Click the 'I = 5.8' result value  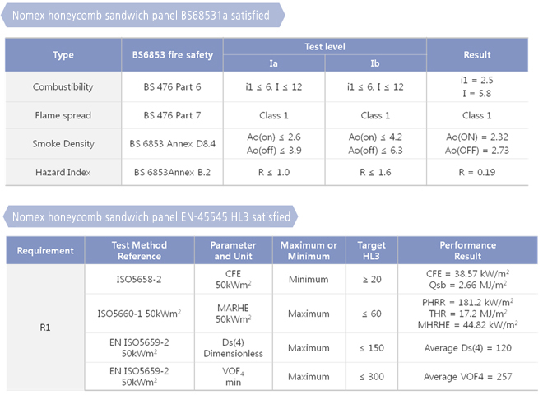(x=477, y=94)
